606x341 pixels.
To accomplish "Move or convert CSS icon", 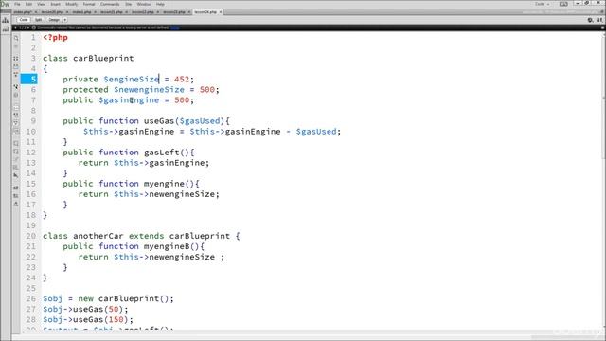I will click(x=16, y=175).
